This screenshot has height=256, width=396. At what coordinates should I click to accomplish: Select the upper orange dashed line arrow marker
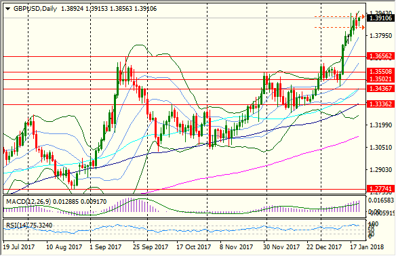point(363,17)
